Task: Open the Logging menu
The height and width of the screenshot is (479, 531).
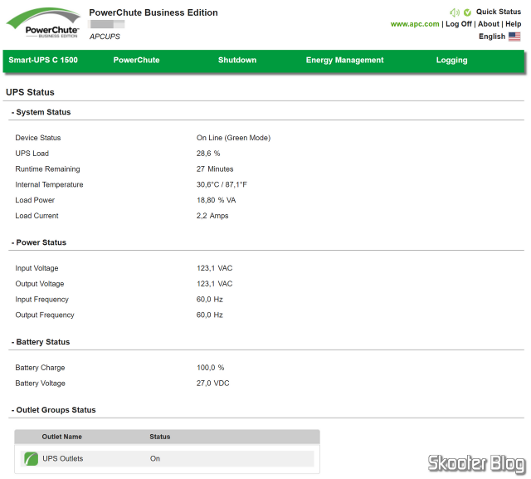Action: (x=451, y=61)
